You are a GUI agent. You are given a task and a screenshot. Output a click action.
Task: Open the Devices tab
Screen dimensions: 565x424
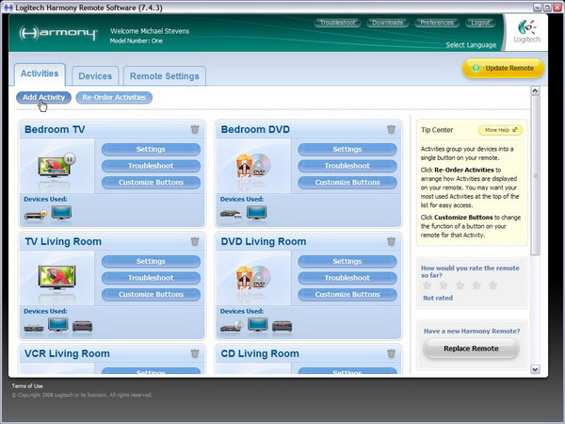click(95, 76)
